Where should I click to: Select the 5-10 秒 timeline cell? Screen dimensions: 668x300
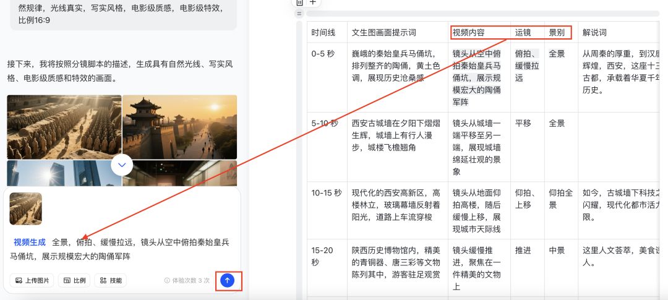pos(327,147)
